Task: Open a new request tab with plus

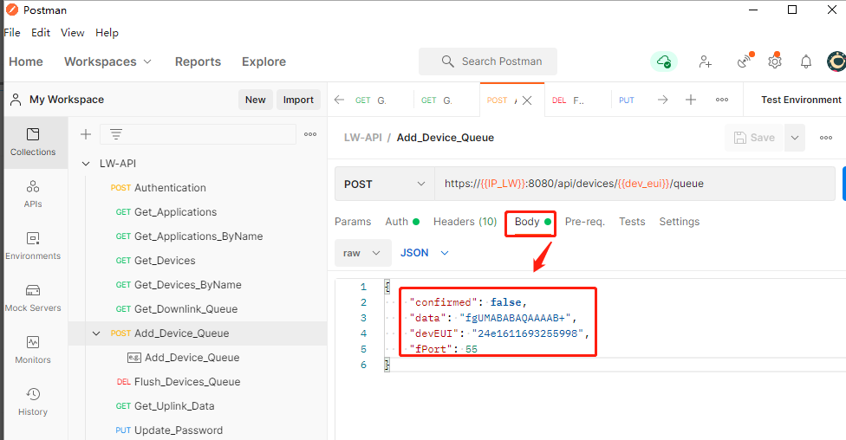Action: click(x=691, y=100)
